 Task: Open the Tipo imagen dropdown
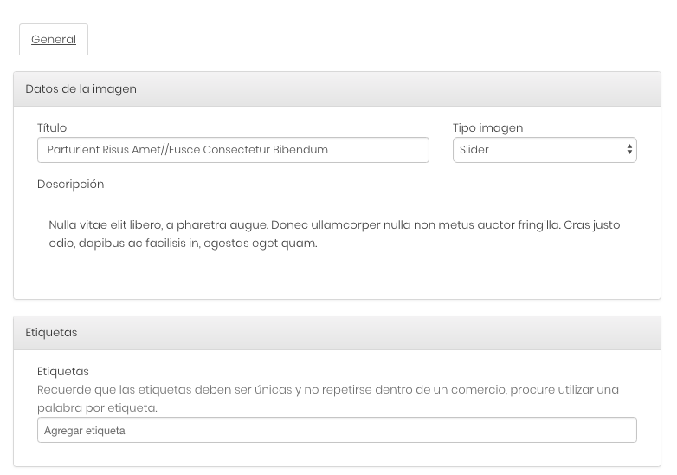pos(545,150)
